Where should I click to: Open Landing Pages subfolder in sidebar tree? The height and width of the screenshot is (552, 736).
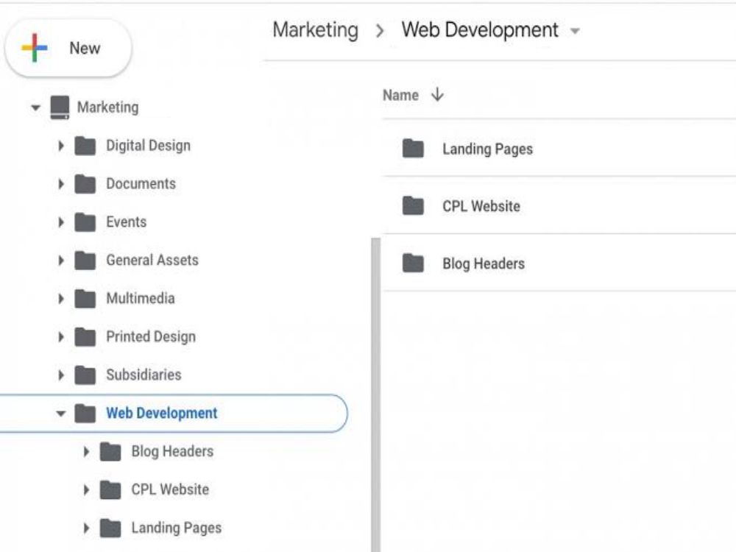tap(177, 528)
